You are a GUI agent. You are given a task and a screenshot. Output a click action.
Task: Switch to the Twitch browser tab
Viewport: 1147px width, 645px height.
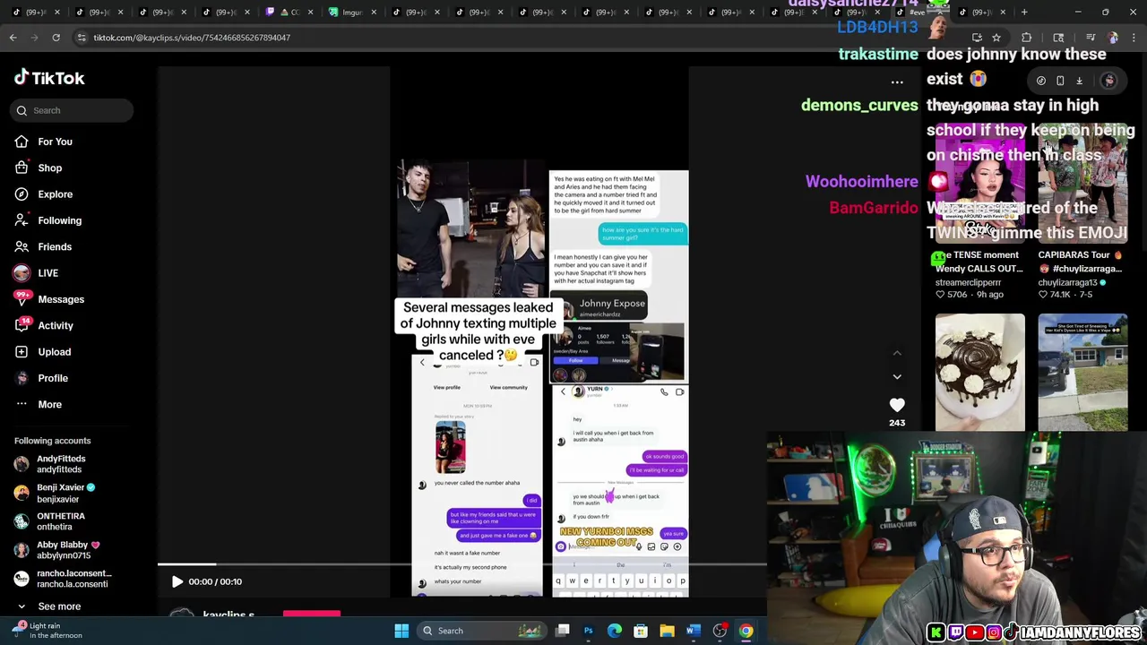(289, 12)
